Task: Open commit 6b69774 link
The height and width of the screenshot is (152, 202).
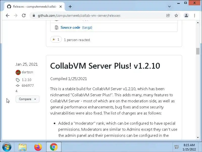Action: (x=28, y=86)
